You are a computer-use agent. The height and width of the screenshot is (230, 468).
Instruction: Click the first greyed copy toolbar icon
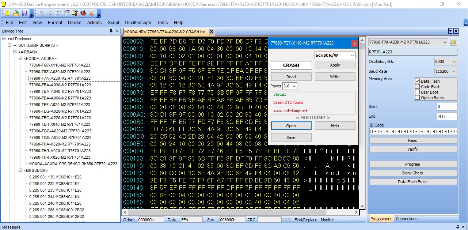41,13
